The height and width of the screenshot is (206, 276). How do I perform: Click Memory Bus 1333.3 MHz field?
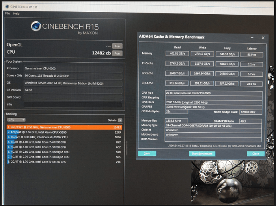176,121
